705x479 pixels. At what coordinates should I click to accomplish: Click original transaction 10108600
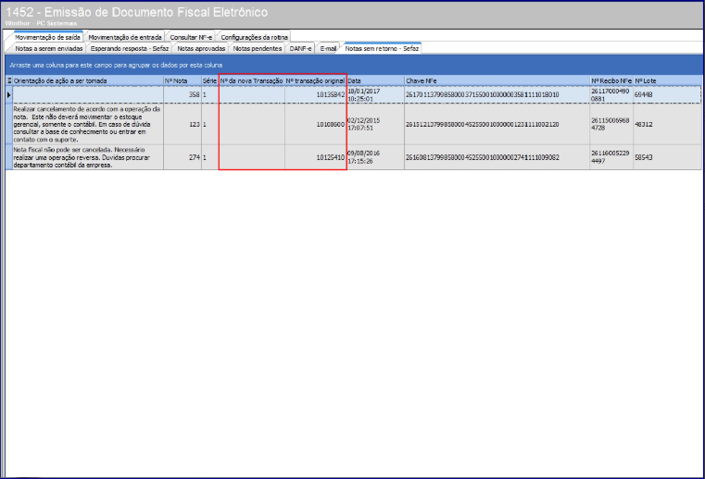pyautogui.click(x=315, y=124)
